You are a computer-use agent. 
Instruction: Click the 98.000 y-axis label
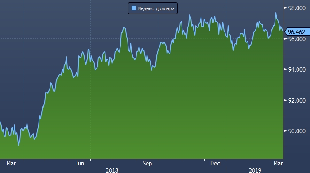coord(297,8)
